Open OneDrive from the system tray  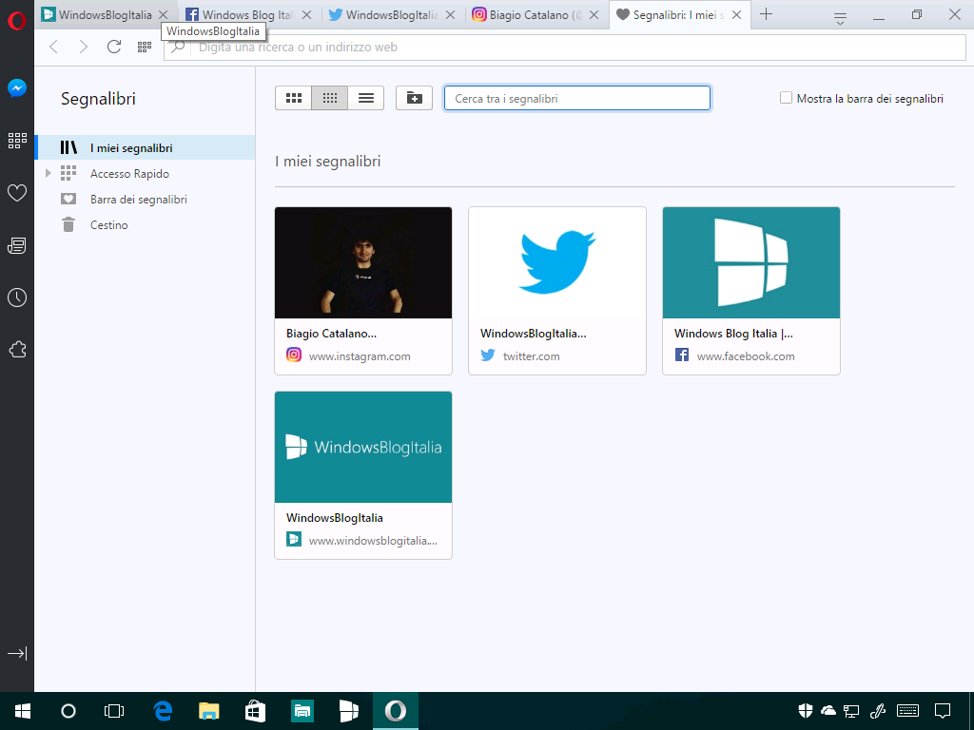tap(828, 711)
